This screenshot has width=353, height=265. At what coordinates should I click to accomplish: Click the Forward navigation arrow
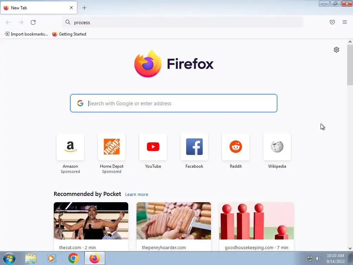[x=21, y=22]
